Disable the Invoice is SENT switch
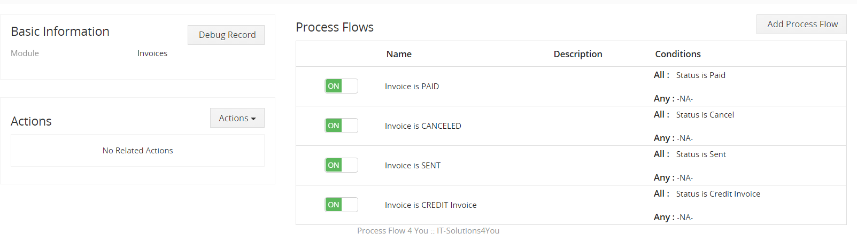 [x=341, y=165]
